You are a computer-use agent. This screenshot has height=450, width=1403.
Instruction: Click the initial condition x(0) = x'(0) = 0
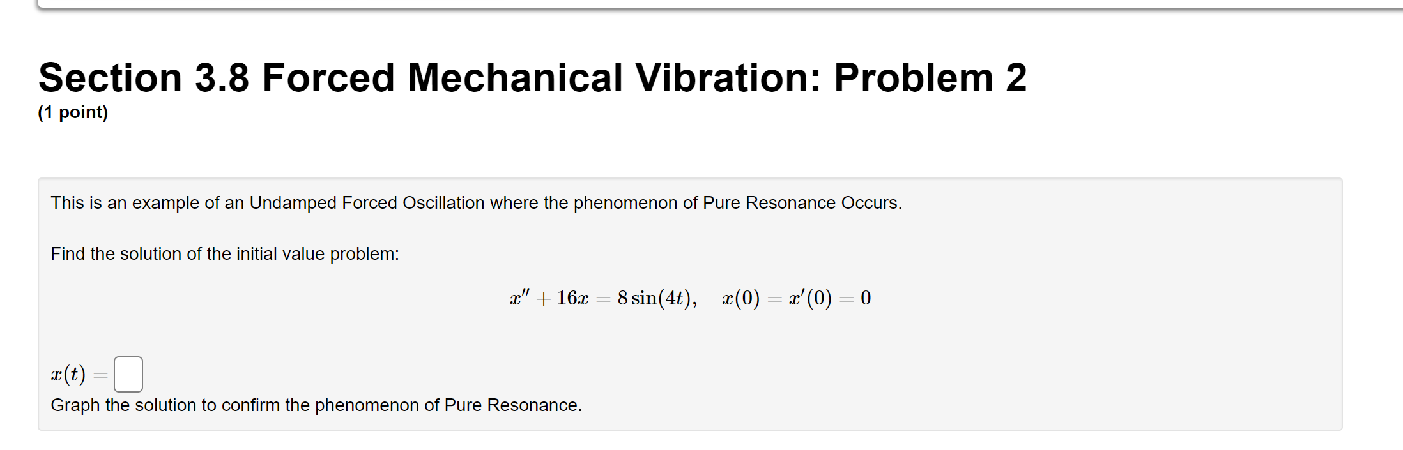[795, 297]
